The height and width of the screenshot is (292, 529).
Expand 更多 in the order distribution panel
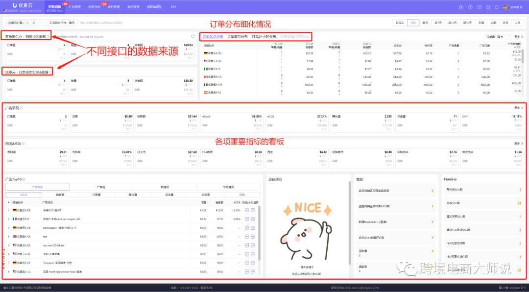click(519, 36)
